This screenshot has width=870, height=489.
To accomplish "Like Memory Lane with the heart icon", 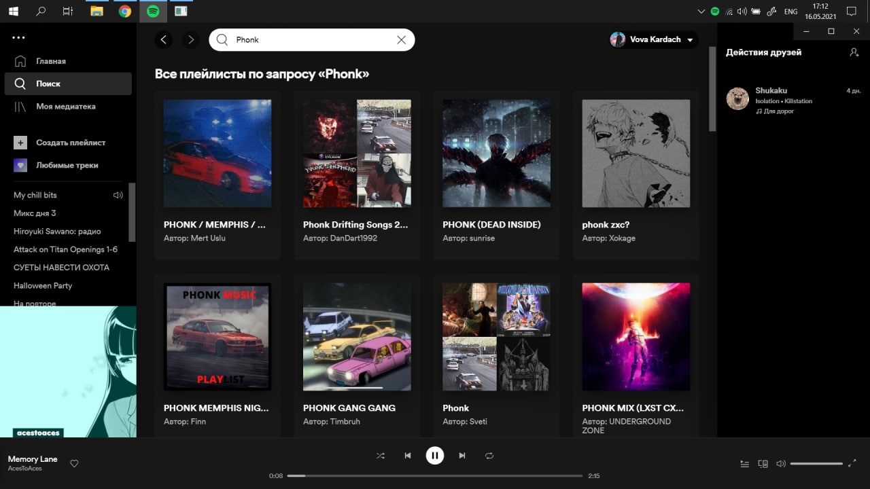I will point(75,463).
